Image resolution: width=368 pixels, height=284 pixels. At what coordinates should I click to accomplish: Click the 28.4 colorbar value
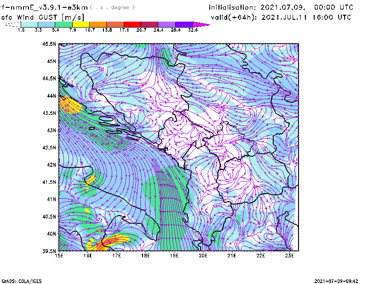click(x=176, y=30)
